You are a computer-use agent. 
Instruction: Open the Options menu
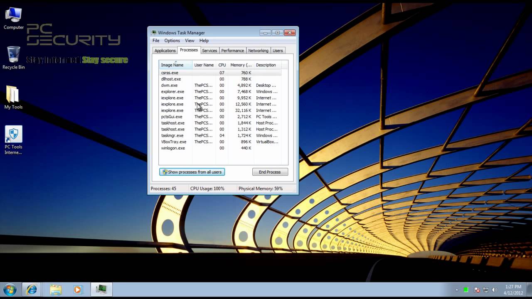pyautogui.click(x=172, y=41)
